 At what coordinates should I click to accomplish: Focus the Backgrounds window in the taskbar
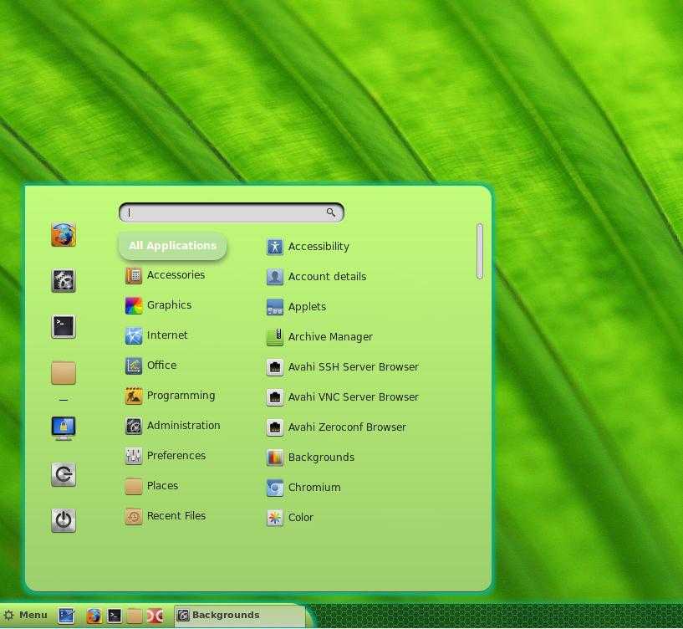(238, 616)
